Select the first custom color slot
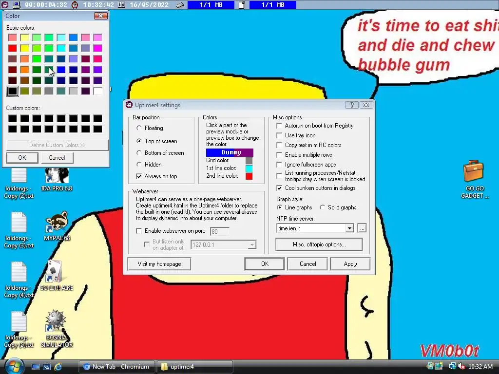The height and width of the screenshot is (374, 499). [12, 118]
